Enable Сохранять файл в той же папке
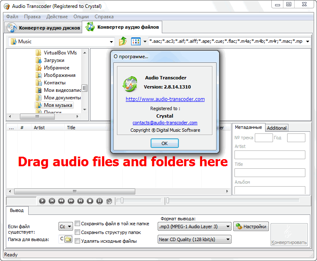The width and height of the screenshot is (317, 261). tap(77, 224)
